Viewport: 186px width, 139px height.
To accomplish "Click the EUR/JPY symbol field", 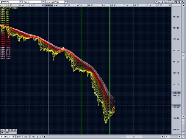I will [10, 2].
